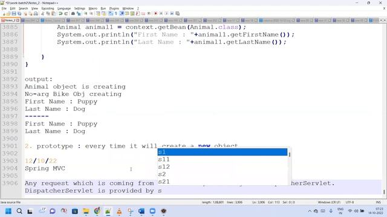Screen dimensions: 387x217
Task: Open the Plugins menu
Action: (114, 8)
